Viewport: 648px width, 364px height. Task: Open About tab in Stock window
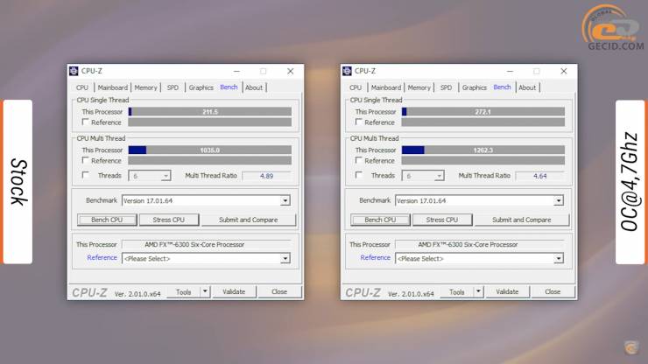click(x=254, y=87)
